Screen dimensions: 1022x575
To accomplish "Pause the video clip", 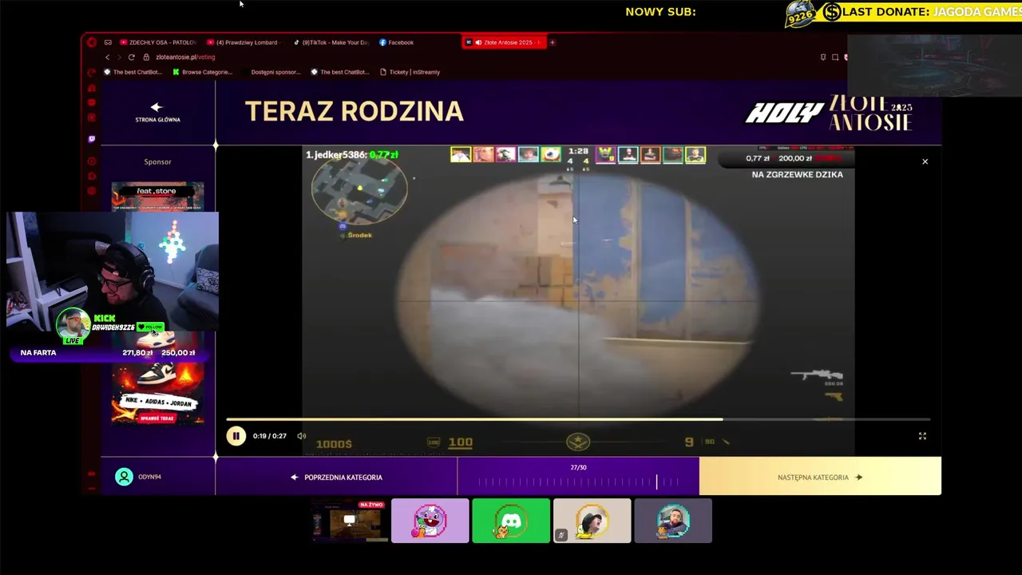I will (236, 436).
